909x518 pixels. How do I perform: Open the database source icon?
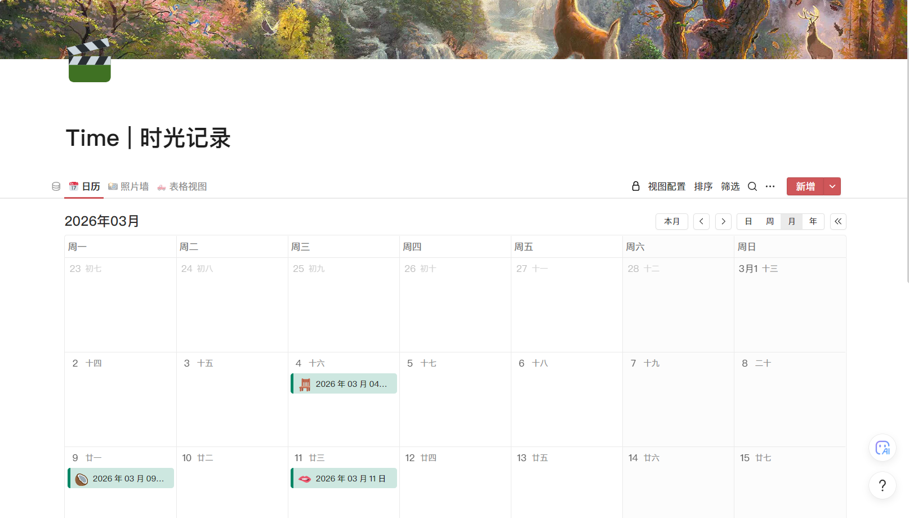[56, 186]
